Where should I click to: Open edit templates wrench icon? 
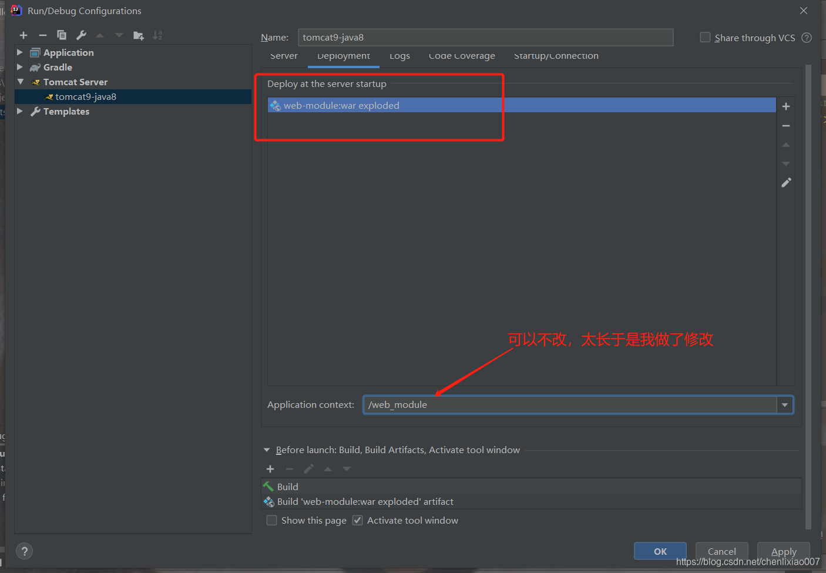81,35
